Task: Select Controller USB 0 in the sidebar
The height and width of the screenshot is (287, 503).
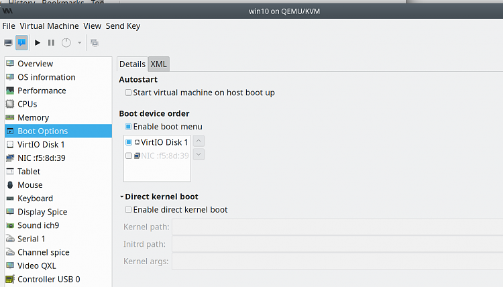Action: pyautogui.click(x=58, y=279)
